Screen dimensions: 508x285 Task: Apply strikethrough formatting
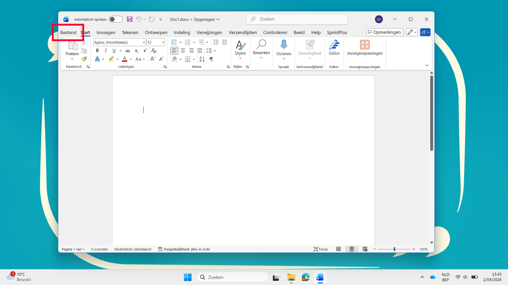pos(128,51)
